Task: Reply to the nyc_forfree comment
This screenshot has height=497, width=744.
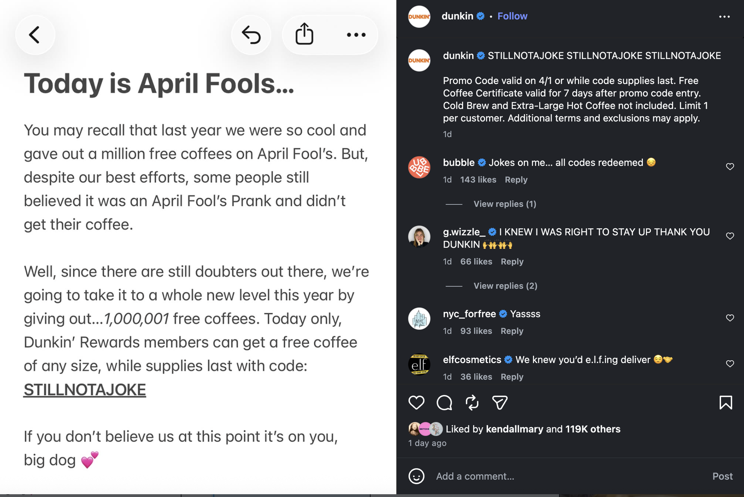Action: pos(511,331)
